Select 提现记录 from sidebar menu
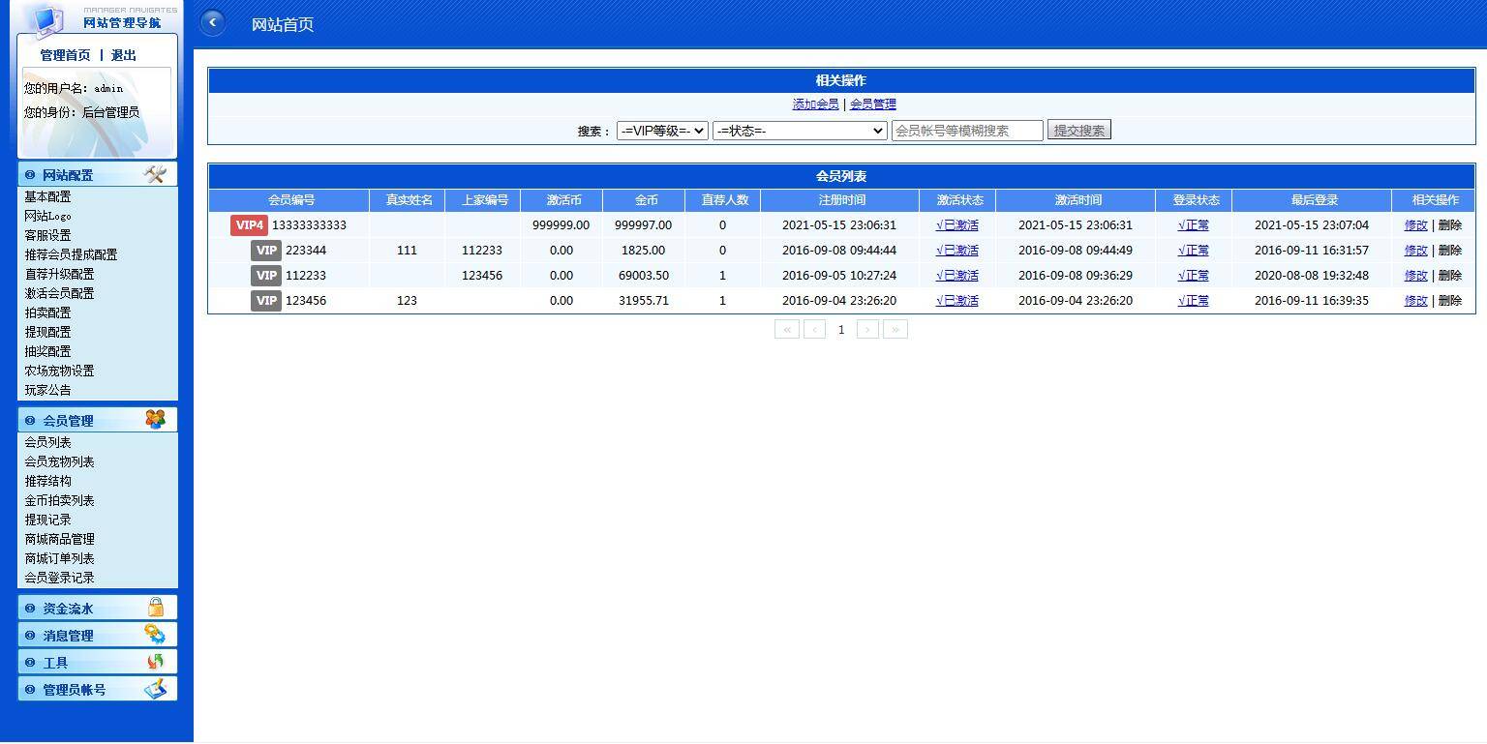The image size is (1487, 744). (47, 520)
